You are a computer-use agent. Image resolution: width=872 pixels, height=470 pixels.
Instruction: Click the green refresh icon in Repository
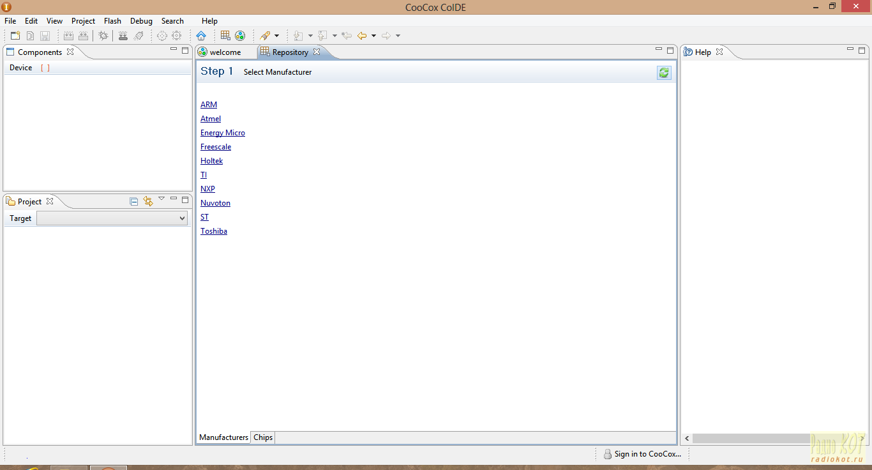click(x=664, y=73)
